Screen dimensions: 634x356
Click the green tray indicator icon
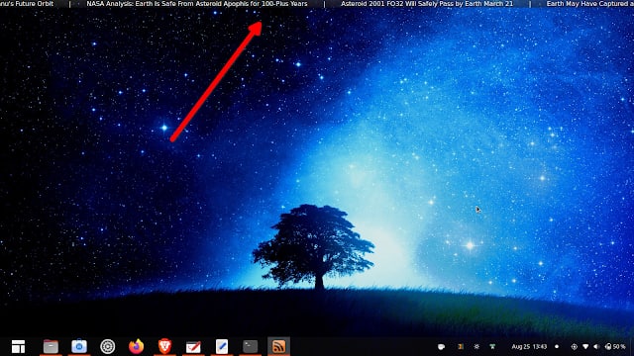[x=492, y=347]
